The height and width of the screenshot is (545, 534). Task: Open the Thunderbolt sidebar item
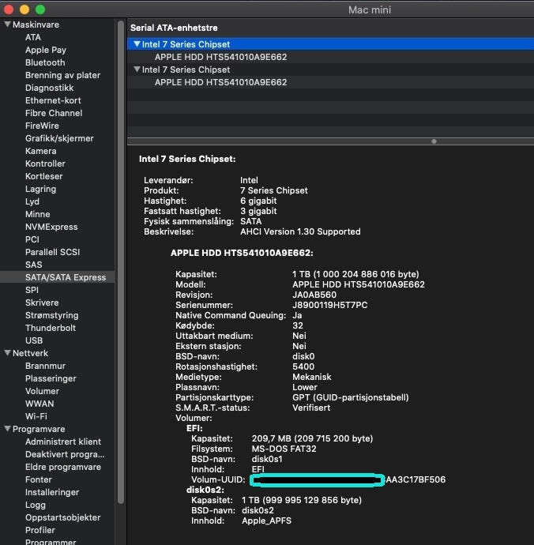pos(51,328)
